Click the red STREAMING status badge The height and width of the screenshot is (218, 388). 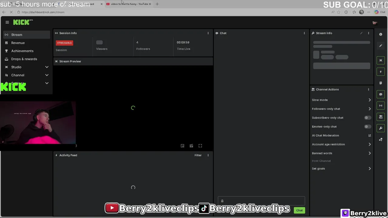[x=64, y=43]
